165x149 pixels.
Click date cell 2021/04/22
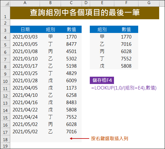click(x=25, y=110)
